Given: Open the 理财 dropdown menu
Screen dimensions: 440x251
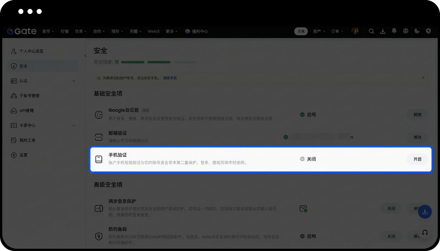Looking at the screenshot, I should click(117, 32).
